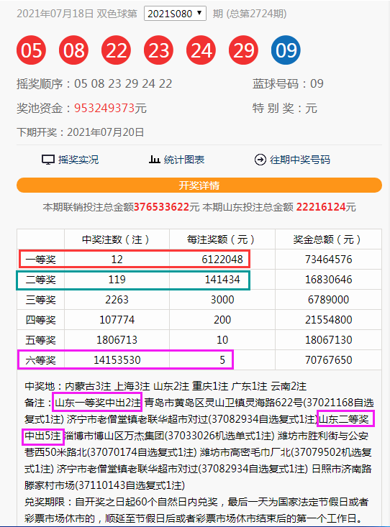This screenshot has width=390, height=527.
Task: Click the orange 开奖详情 button
Action: pos(199,185)
